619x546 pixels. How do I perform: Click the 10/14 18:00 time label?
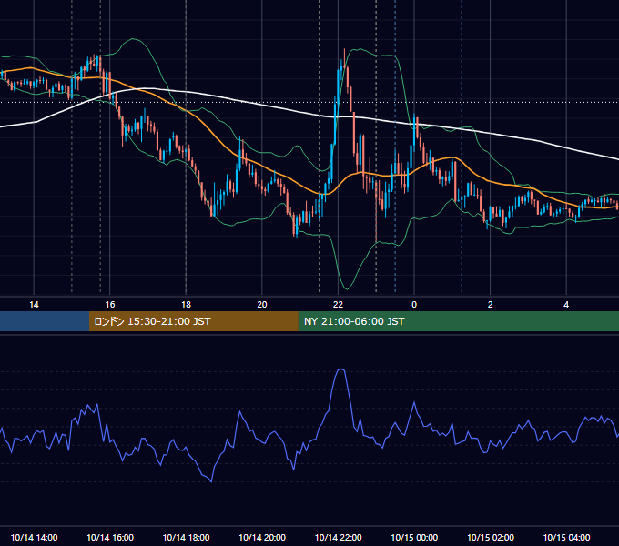click(186, 537)
